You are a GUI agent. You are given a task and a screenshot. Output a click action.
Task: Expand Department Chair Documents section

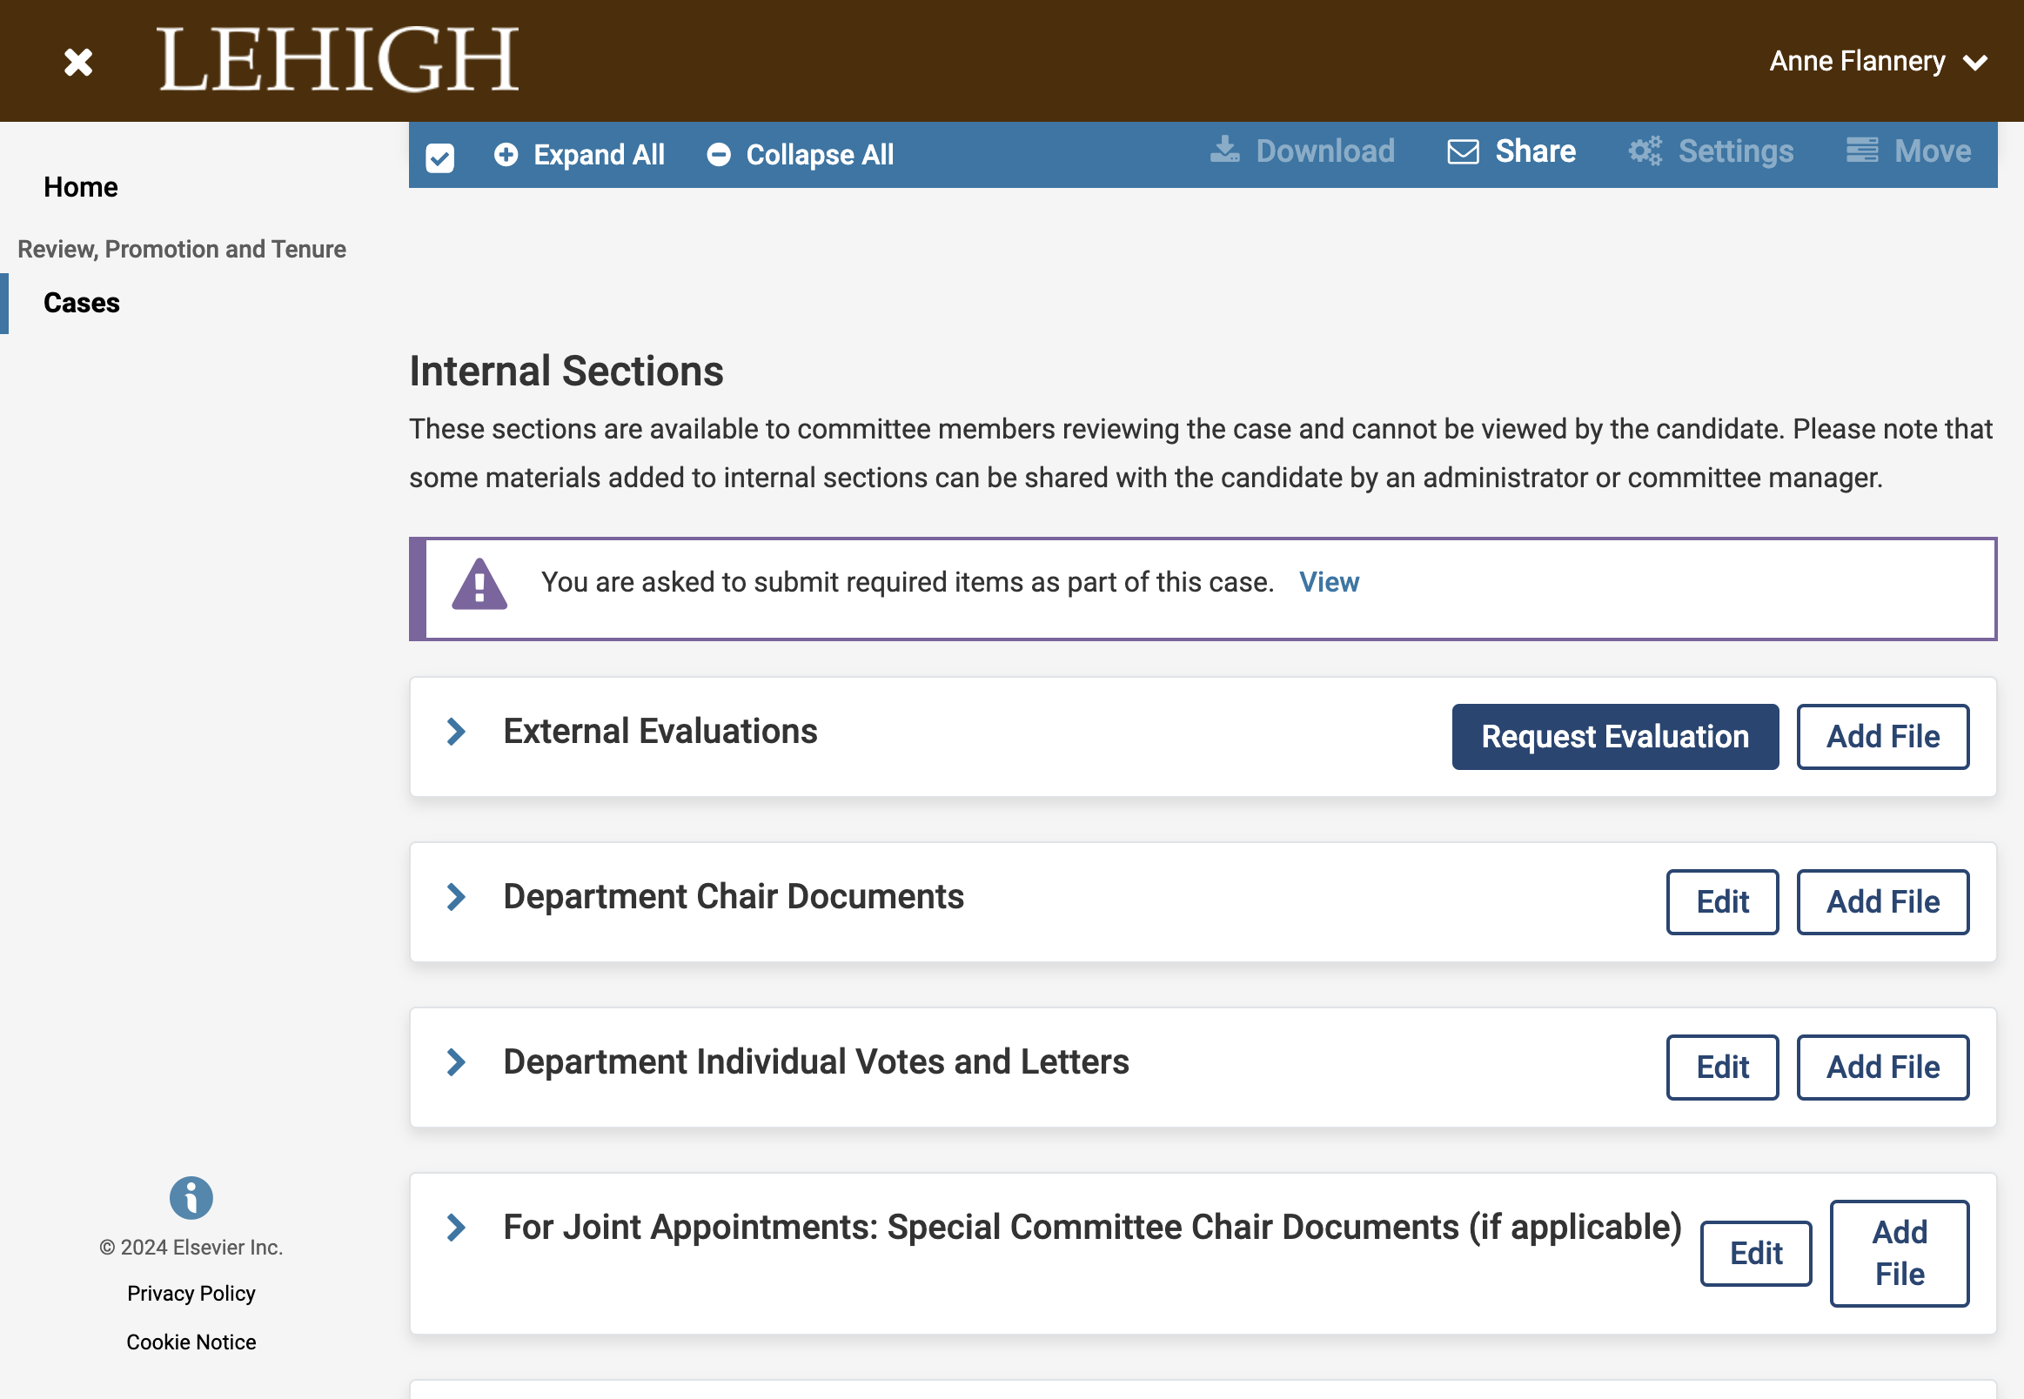click(x=456, y=897)
